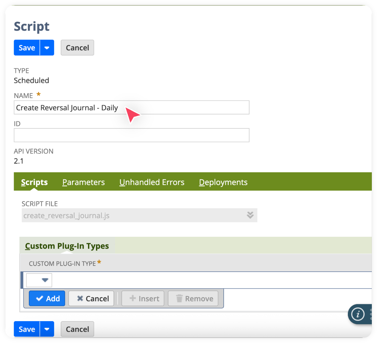Cancel editing the script at top
377x343 pixels.
click(77, 48)
